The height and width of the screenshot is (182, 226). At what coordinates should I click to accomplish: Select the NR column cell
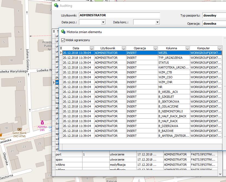tap(174, 87)
